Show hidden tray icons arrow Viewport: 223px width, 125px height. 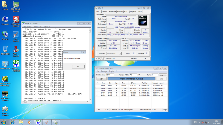[199, 122]
